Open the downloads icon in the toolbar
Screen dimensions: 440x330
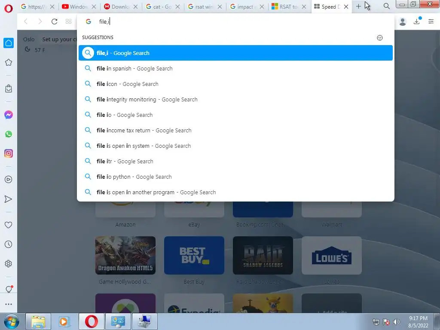(x=417, y=21)
